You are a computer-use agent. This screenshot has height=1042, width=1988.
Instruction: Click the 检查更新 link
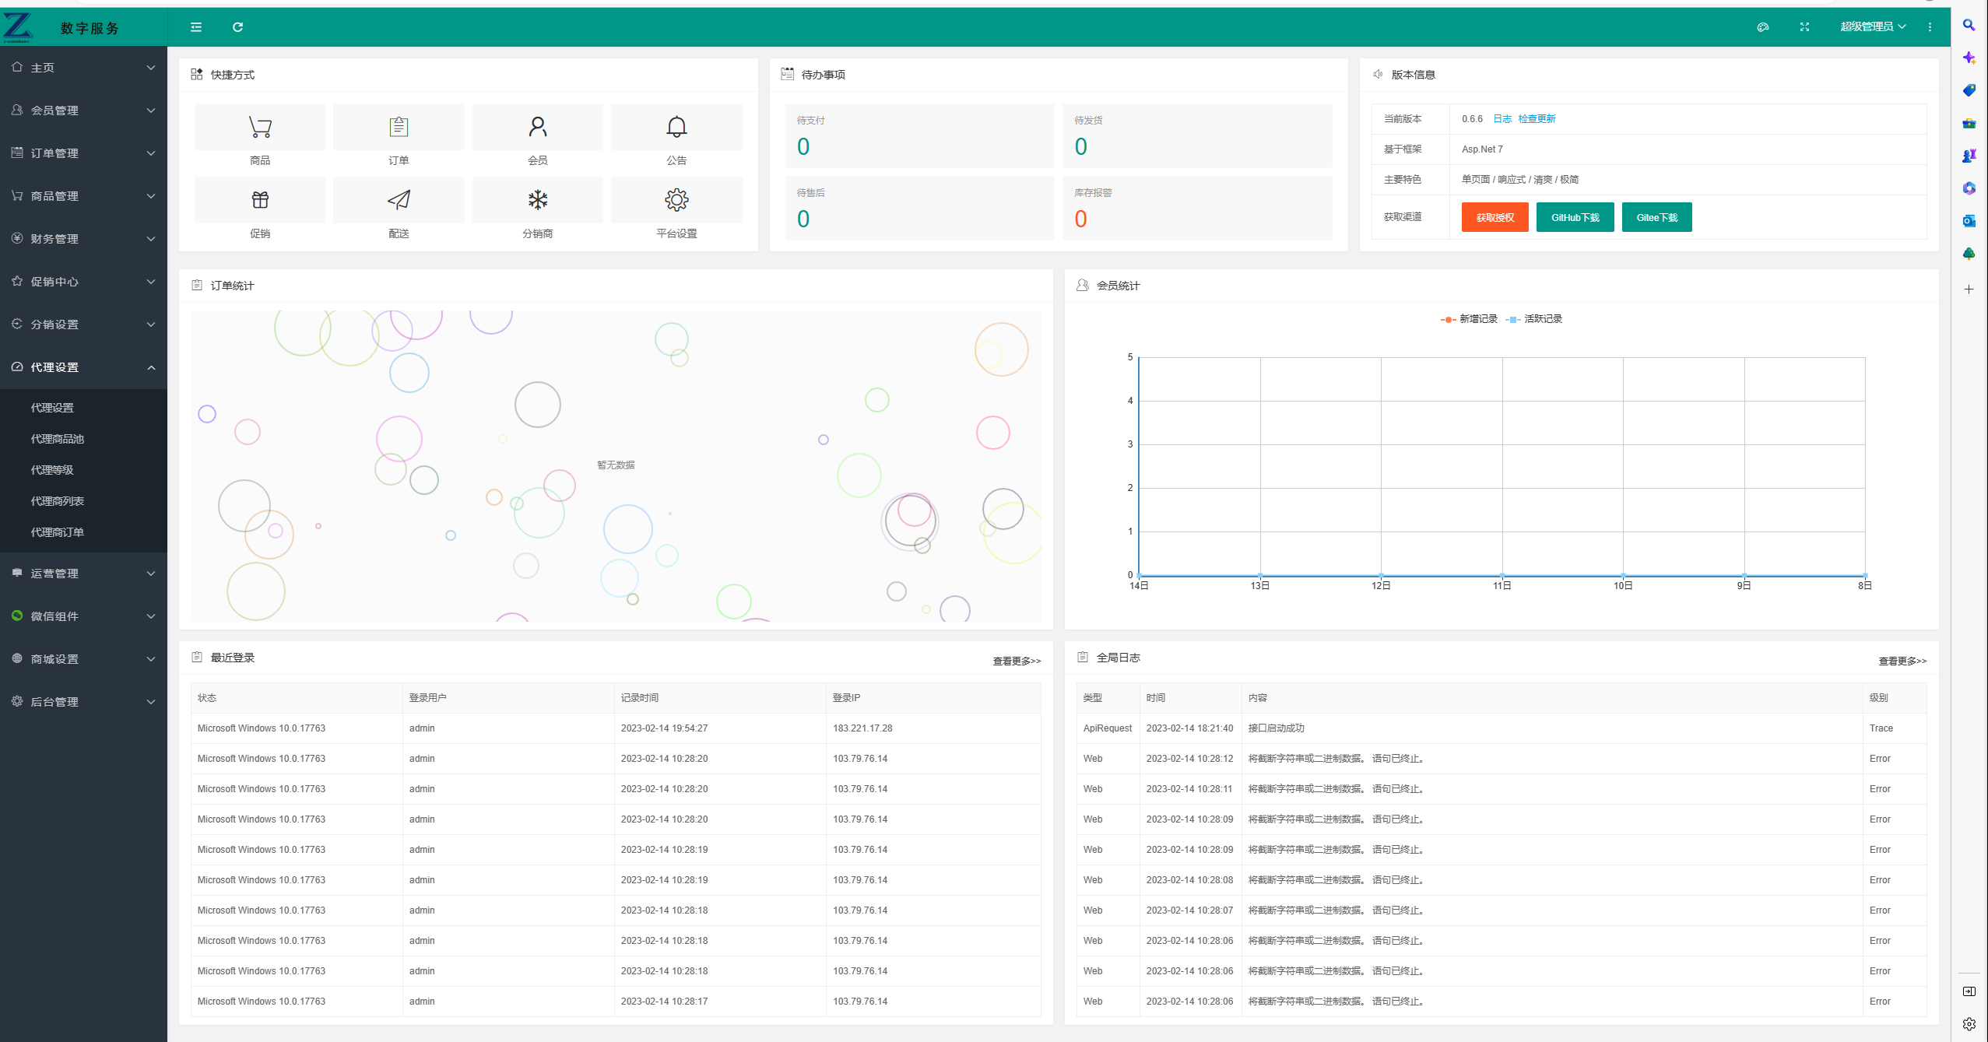(x=1537, y=119)
